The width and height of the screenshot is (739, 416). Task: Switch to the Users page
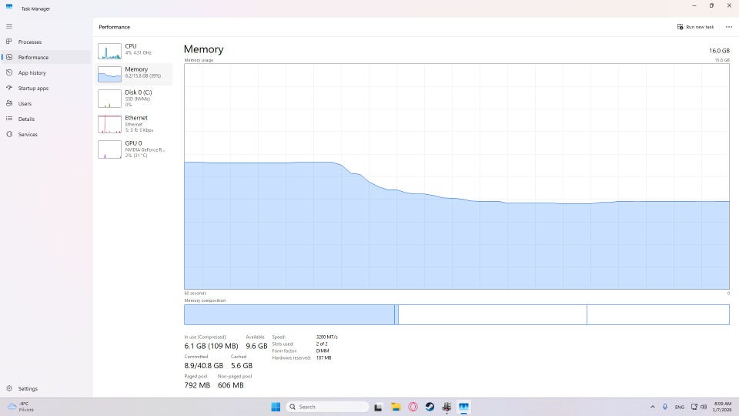tap(45, 104)
